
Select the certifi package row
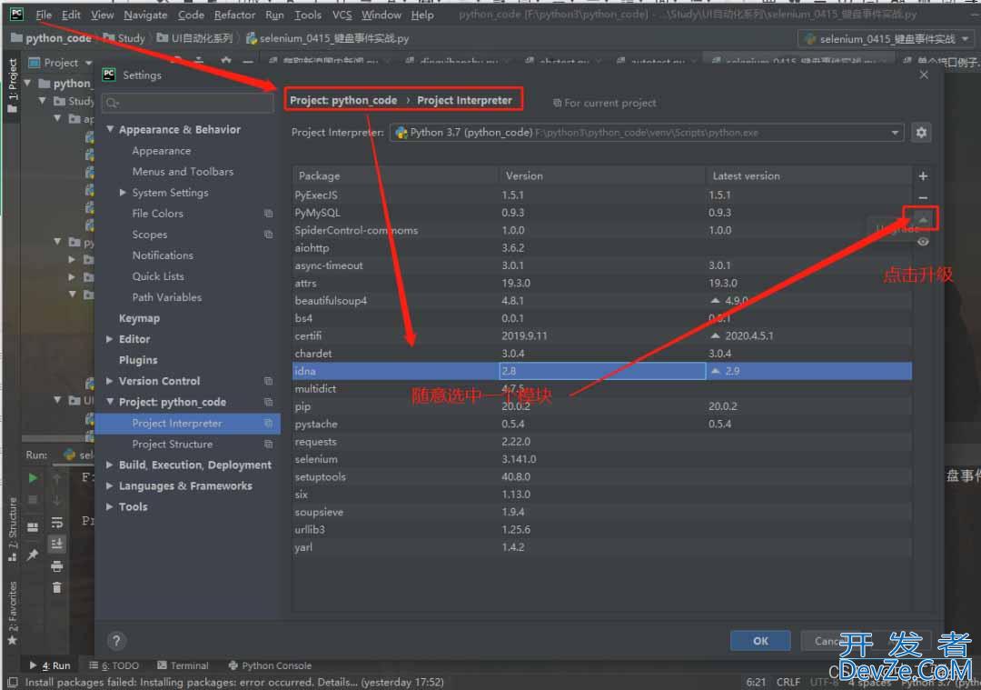(x=602, y=336)
